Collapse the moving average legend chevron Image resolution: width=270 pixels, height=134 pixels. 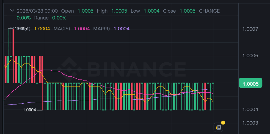click(x=12, y=28)
